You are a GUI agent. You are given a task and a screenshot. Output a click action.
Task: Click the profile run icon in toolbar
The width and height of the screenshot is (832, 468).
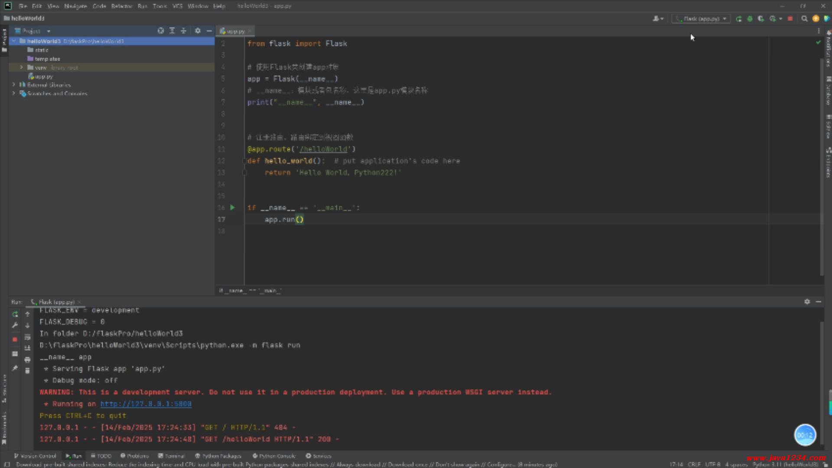(x=772, y=19)
